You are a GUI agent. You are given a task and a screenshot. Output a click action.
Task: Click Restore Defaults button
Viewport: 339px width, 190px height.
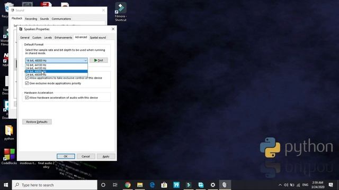[x=37, y=122]
